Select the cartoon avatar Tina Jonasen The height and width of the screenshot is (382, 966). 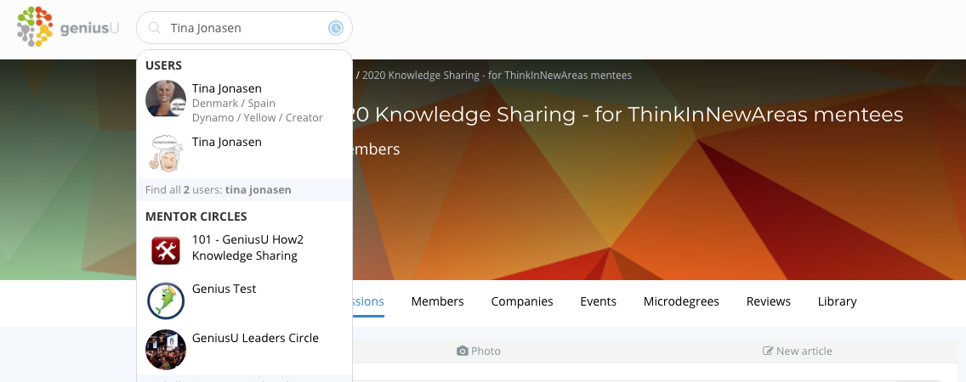(x=166, y=153)
